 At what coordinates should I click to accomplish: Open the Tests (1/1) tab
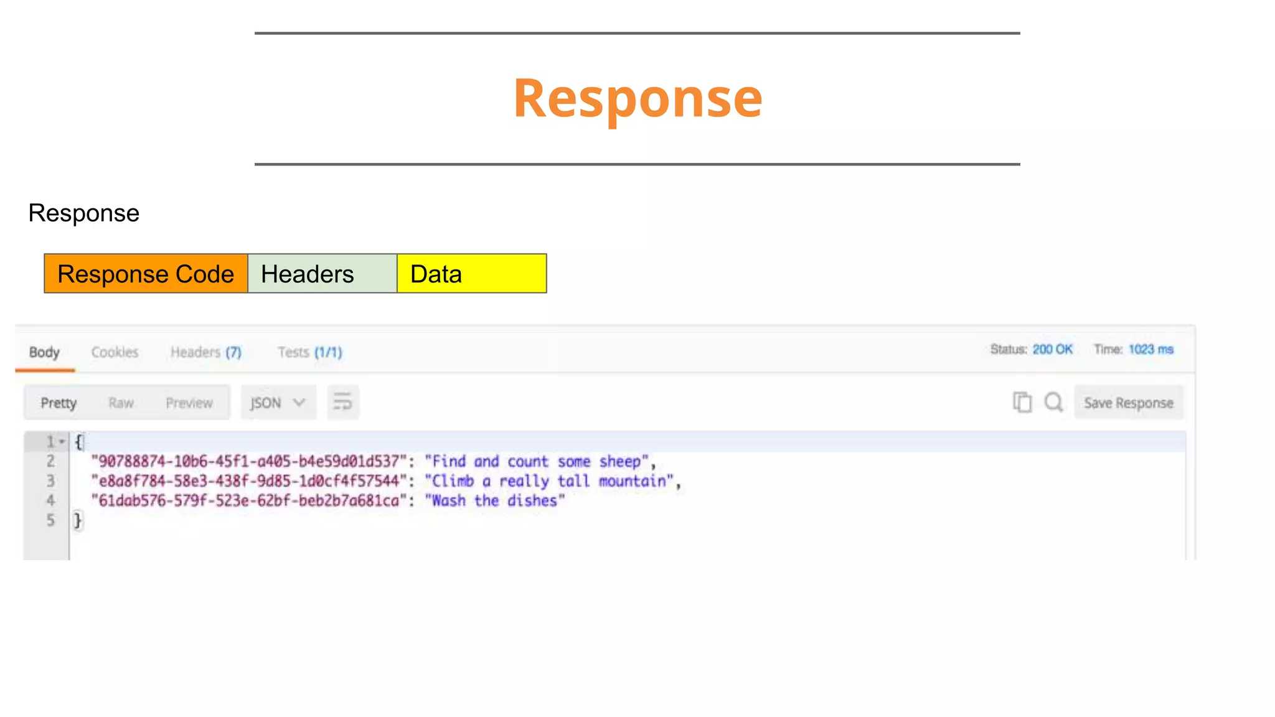pyautogui.click(x=309, y=352)
